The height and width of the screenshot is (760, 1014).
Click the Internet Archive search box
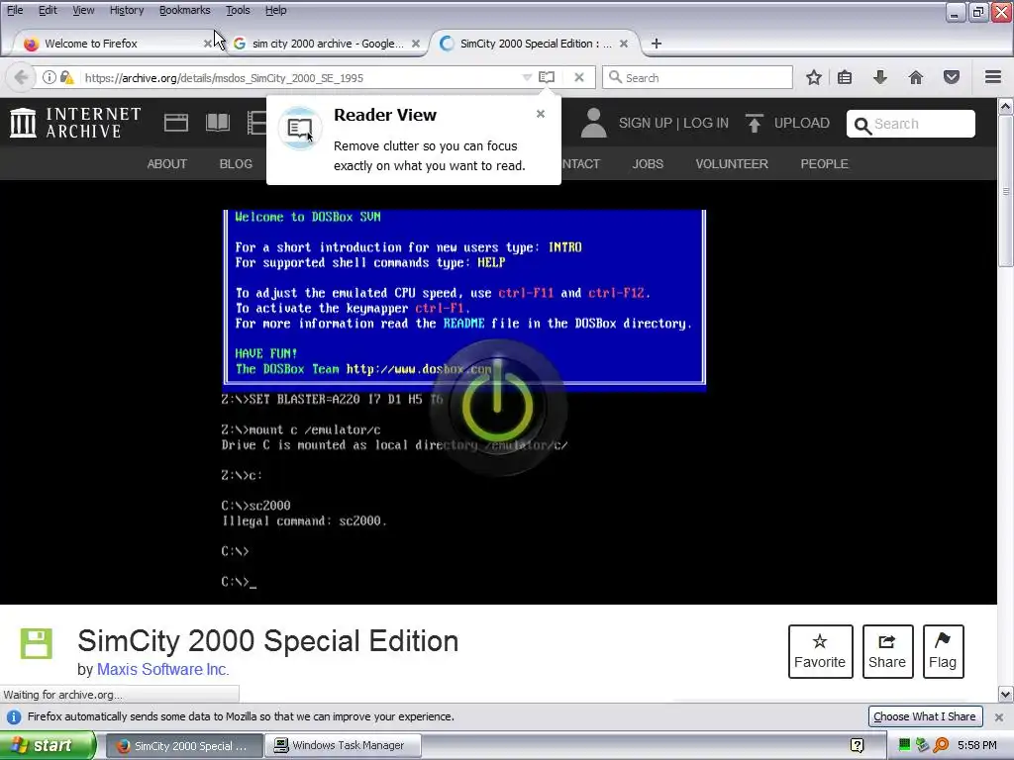pyautogui.click(x=911, y=124)
